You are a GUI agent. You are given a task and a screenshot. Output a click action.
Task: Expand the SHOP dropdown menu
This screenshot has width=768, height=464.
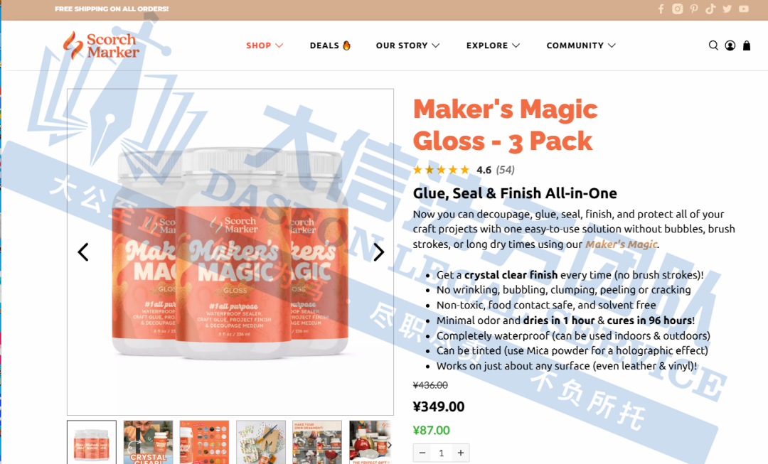[x=265, y=45]
